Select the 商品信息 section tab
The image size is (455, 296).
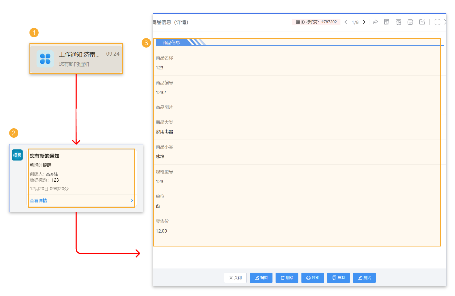pyautogui.click(x=171, y=43)
